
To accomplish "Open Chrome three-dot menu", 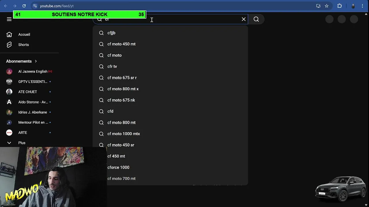I will coord(363,6).
